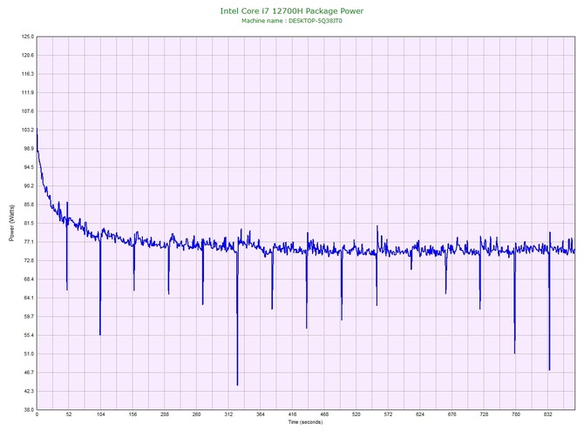Click the y-axis tick label 94.5
Screen dimensions: 584x437
click(30, 167)
